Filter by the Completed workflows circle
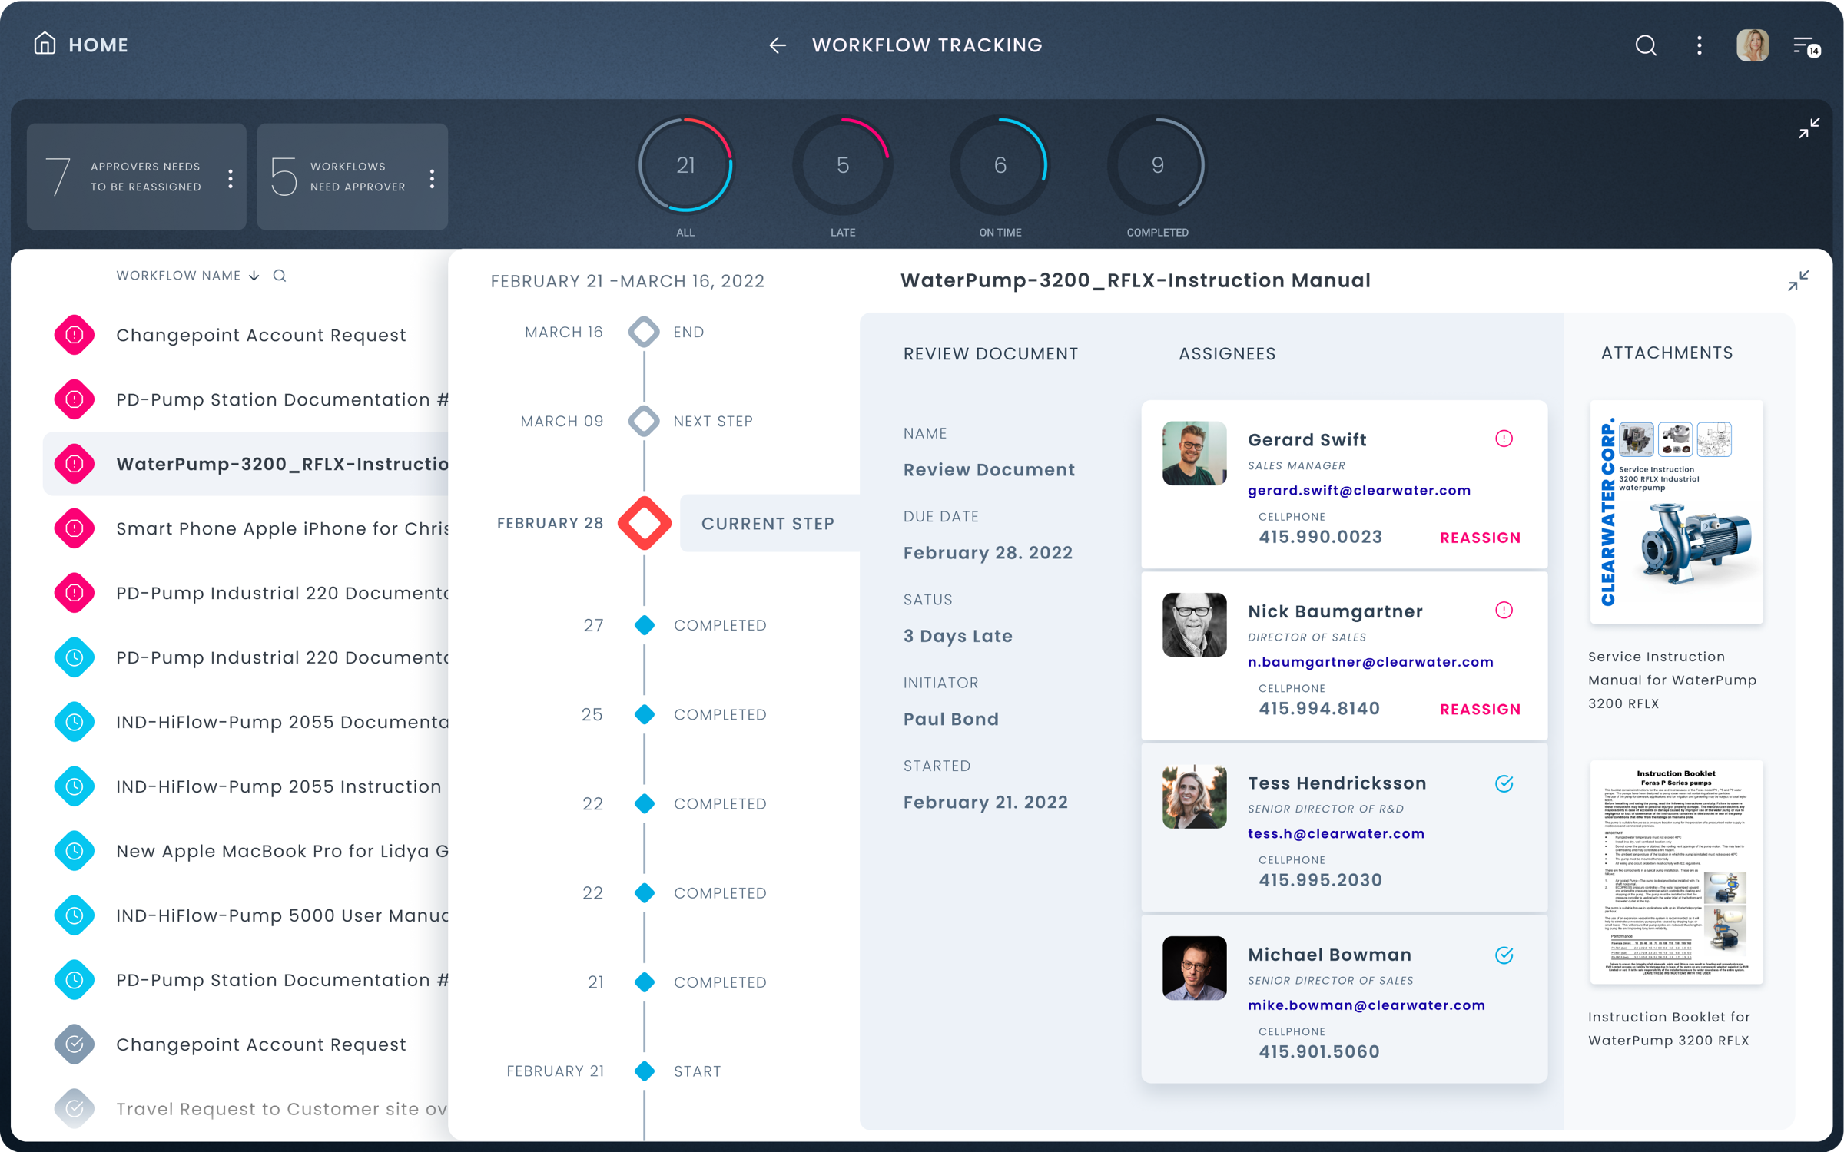The width and height of the screenshot is (1844, 1152). click(x=1157, y=165)
